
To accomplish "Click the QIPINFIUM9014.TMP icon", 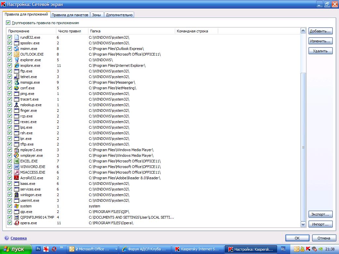I will (x=17, y=217).
